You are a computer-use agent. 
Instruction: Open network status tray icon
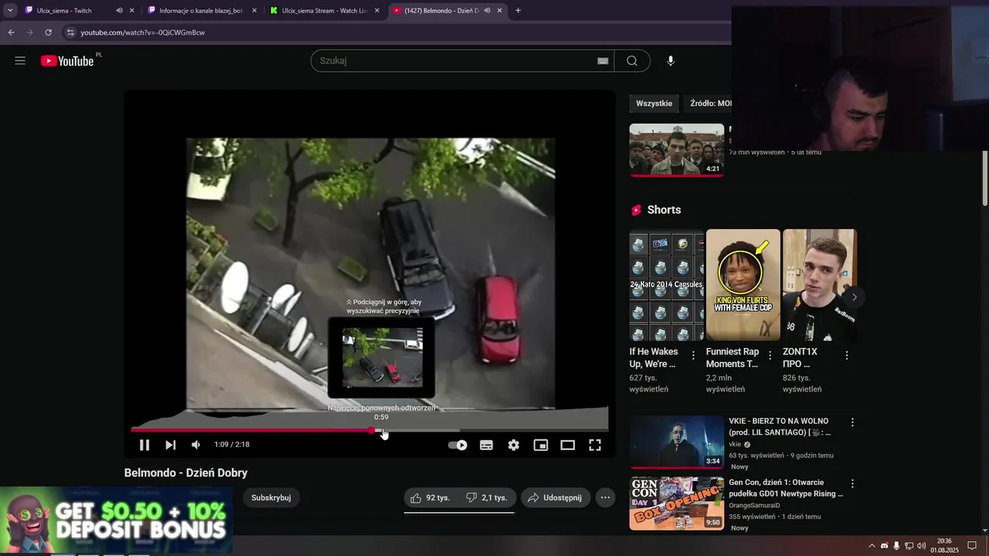click(909, 546)
